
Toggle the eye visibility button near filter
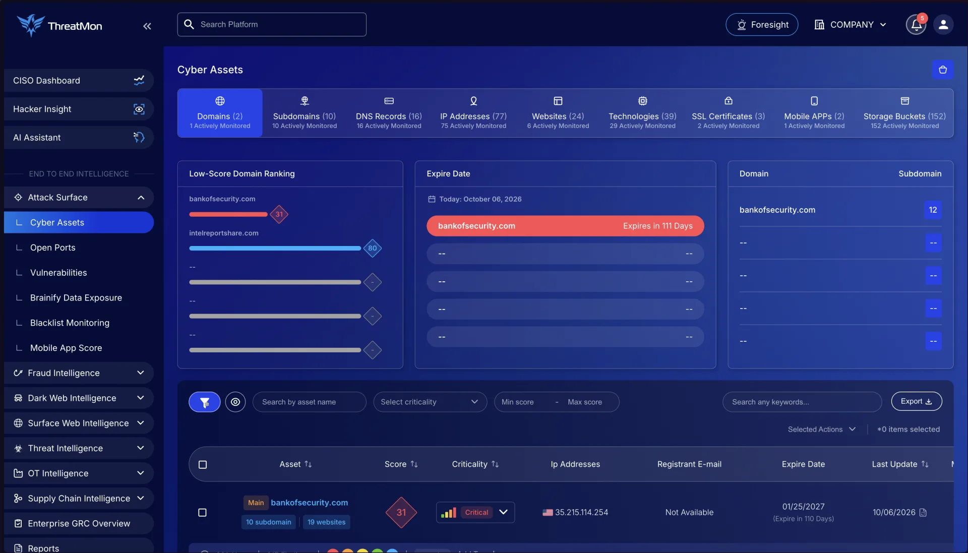pyautogui.click(x=235, y=402)
